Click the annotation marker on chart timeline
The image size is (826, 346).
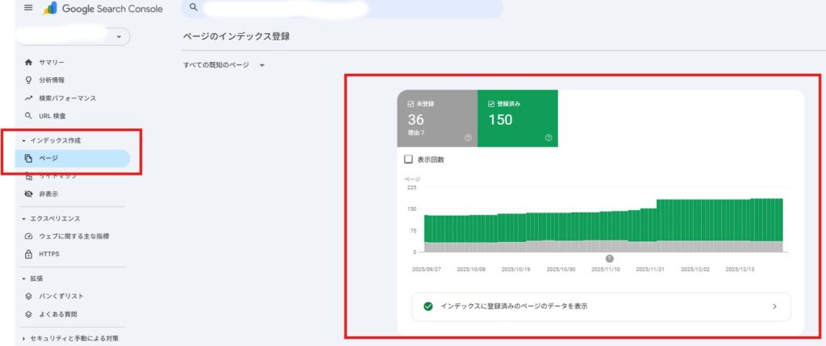(609, 258)
